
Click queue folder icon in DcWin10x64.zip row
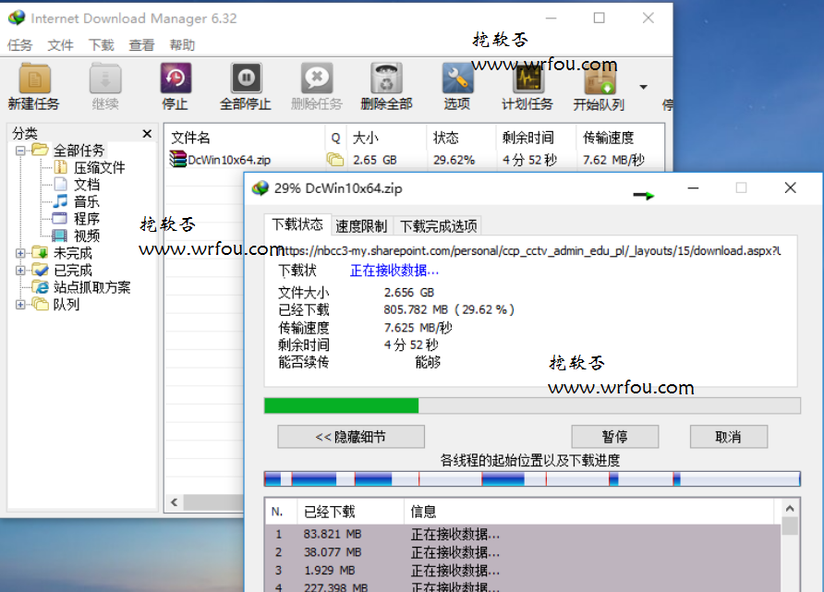335,159
